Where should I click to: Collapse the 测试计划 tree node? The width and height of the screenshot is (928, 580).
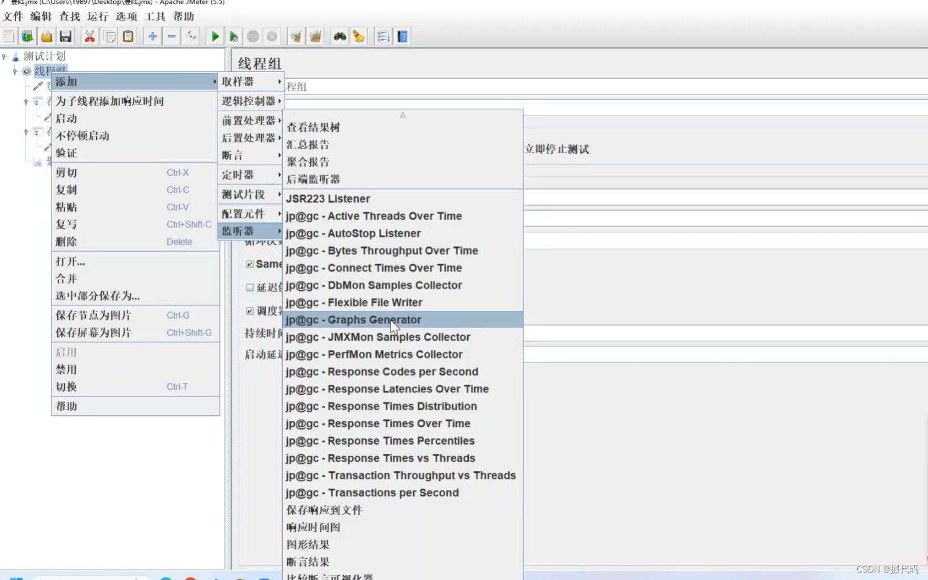pyautogui.click(x=4, y=57)
